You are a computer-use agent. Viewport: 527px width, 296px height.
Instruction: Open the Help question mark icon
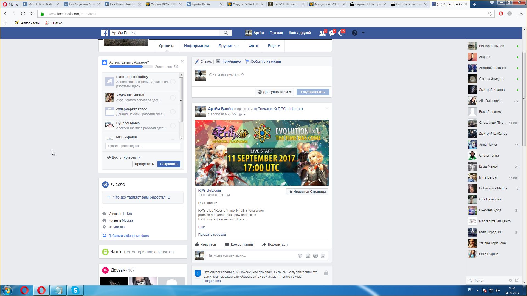pyautogui.click(x=355, y=33)
